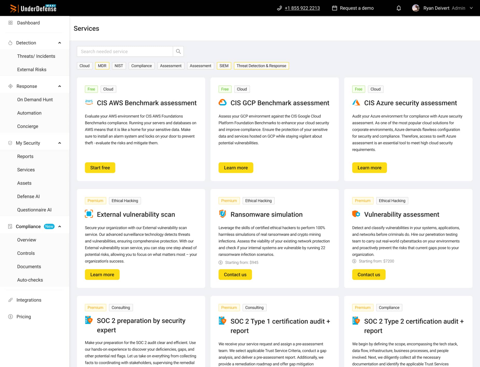Click the SOC 2 Type 1 card icon
Screen dimensions: 480x367
click(x=222, y=321)
